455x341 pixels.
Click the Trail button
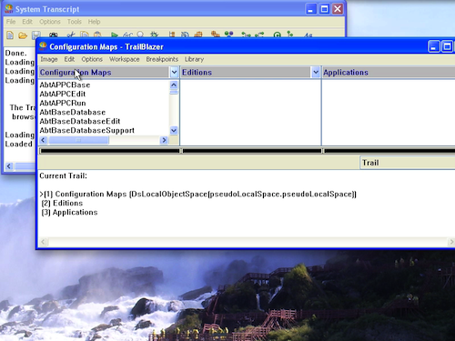407,163
